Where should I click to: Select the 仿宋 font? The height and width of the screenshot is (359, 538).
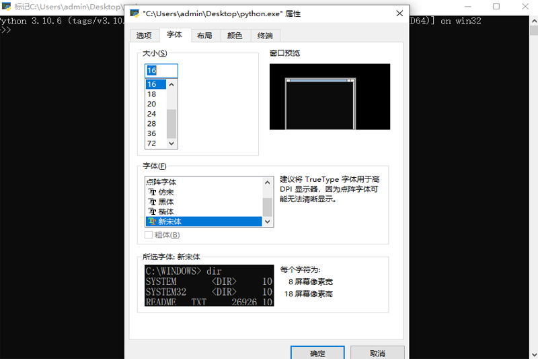coord(204,192)
